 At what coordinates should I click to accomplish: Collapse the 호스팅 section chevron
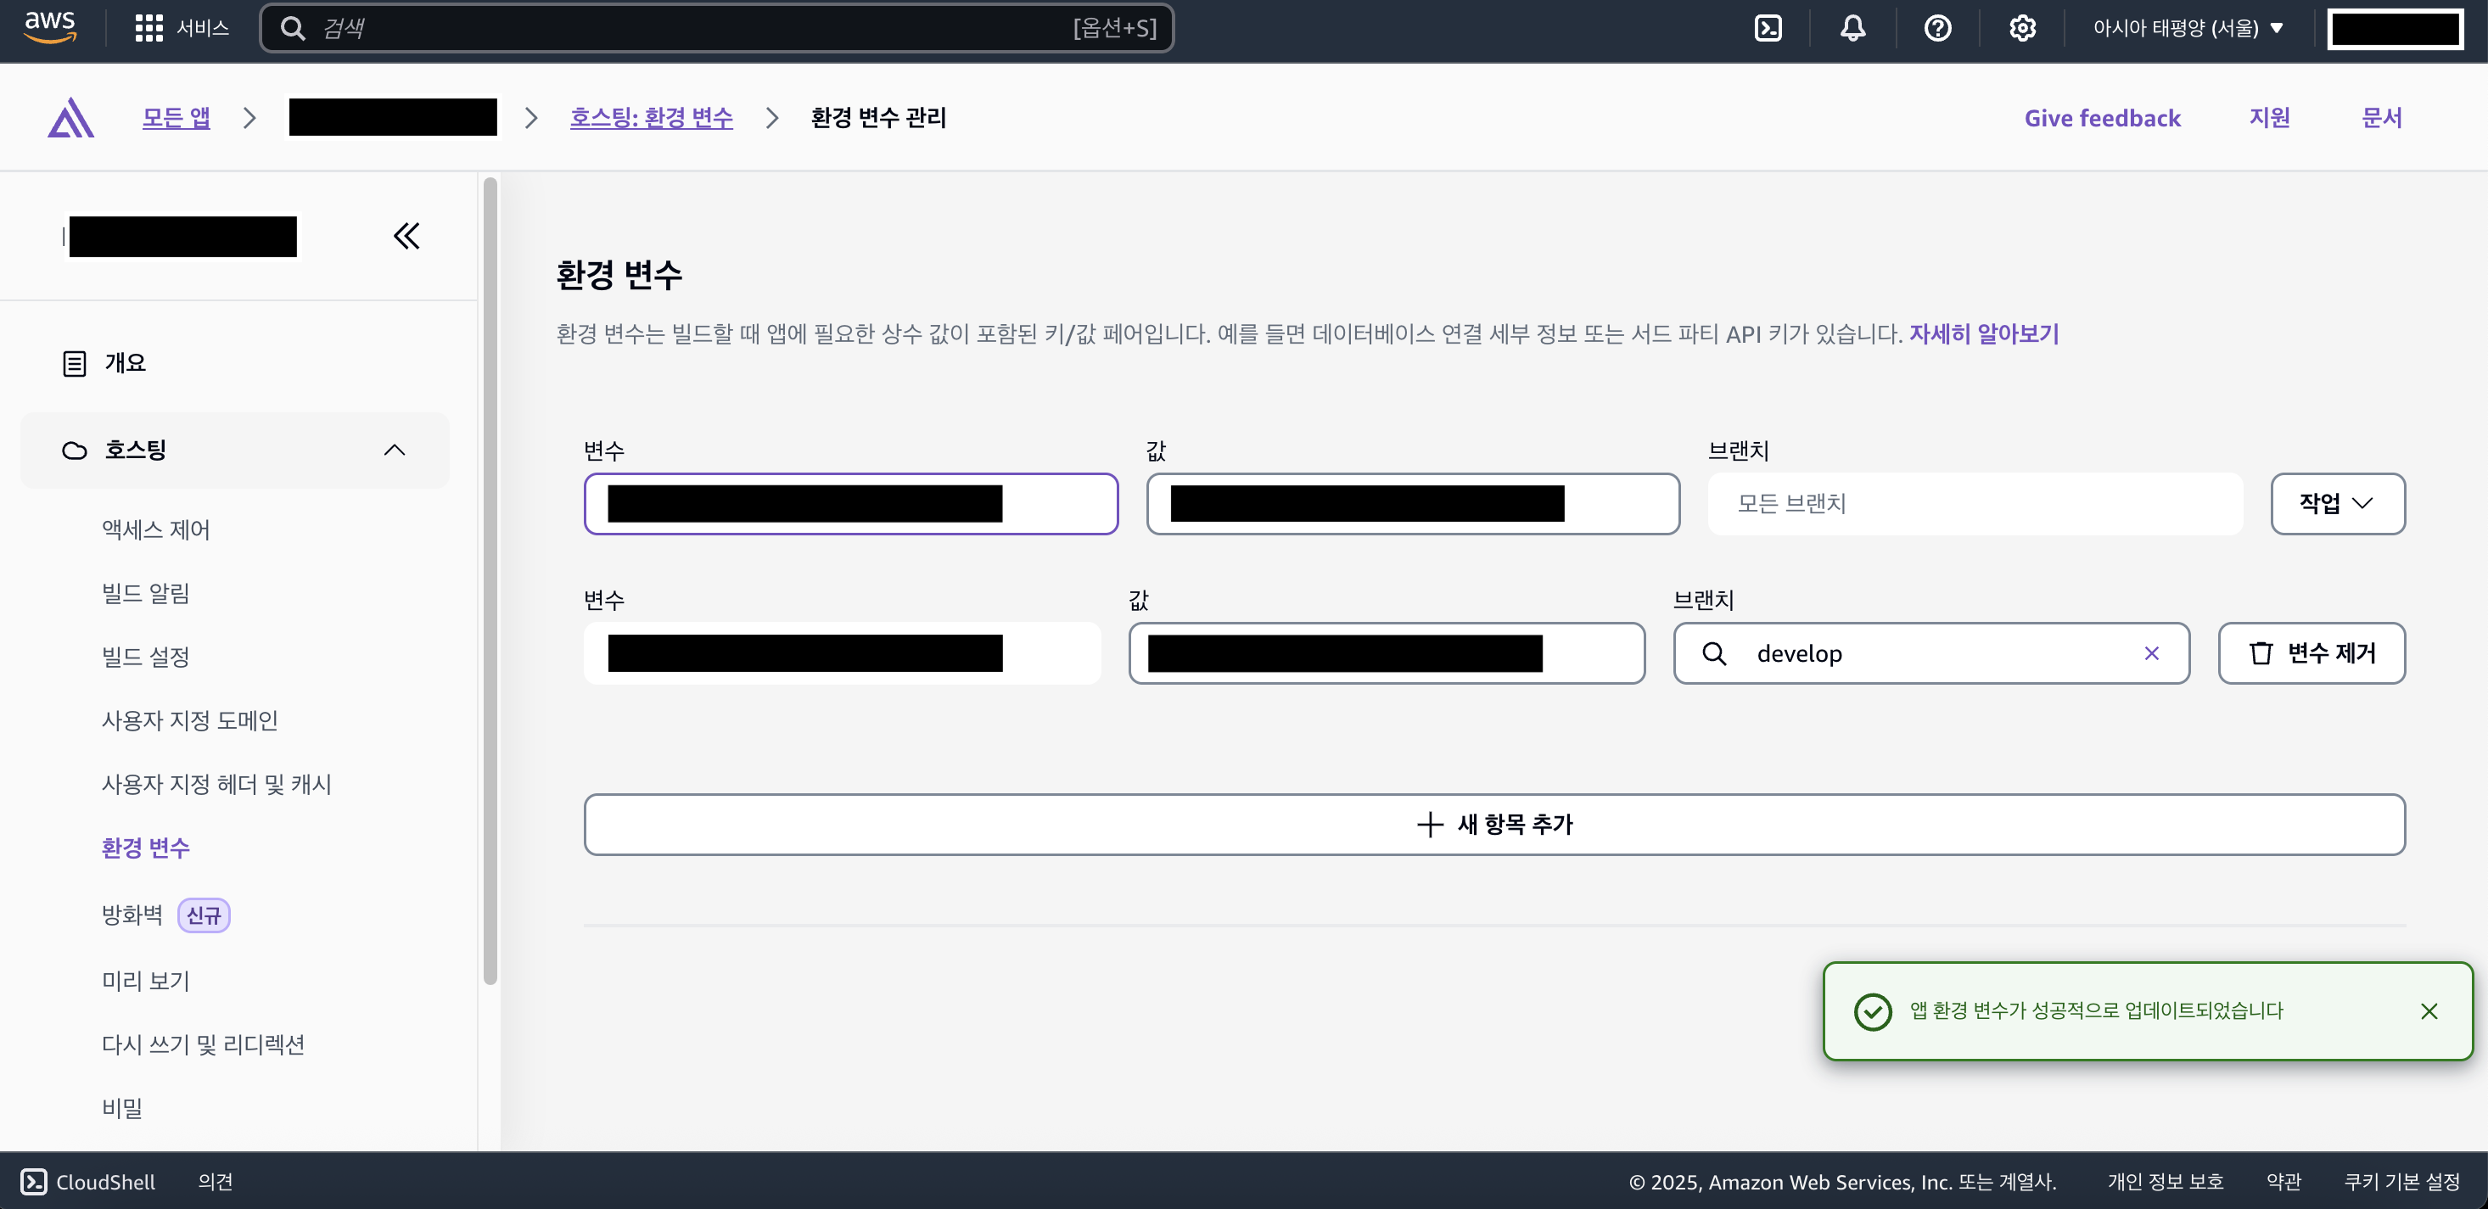[x=394, y=449]
